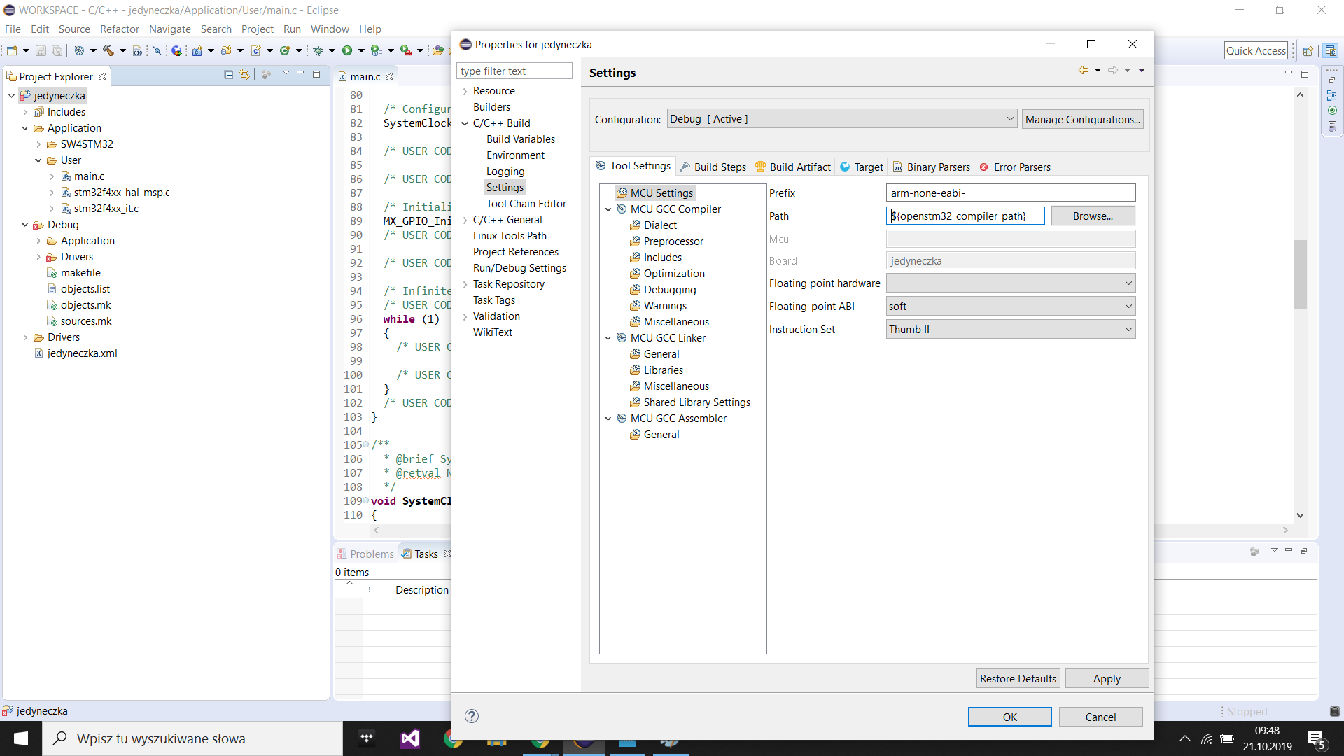
Task: Click the Restore view icon in right trim
Action: tap(1332, 79)
